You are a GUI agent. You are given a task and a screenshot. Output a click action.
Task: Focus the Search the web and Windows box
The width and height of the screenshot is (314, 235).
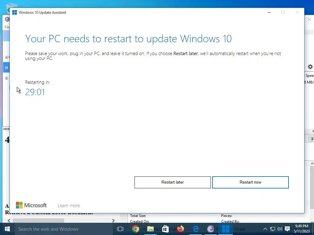(64, 229)
